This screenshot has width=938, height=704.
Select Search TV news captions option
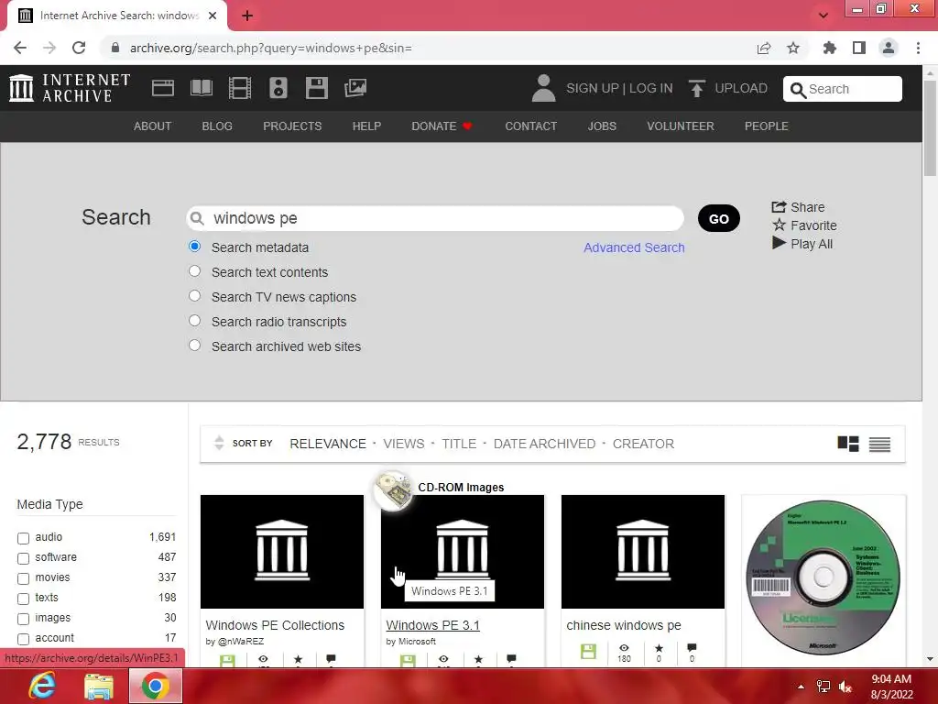tap(194, 296)
